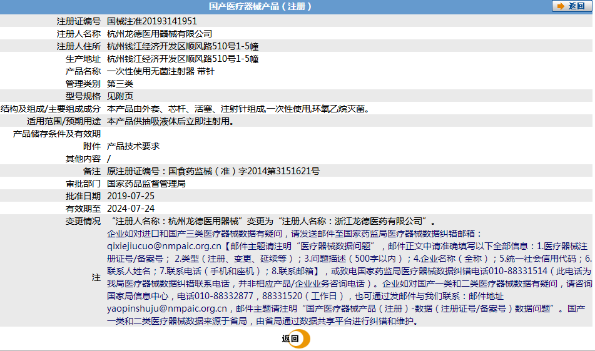
Task: Click the 国产医疗器械产品（注册） header title
Action: (260, 6)
